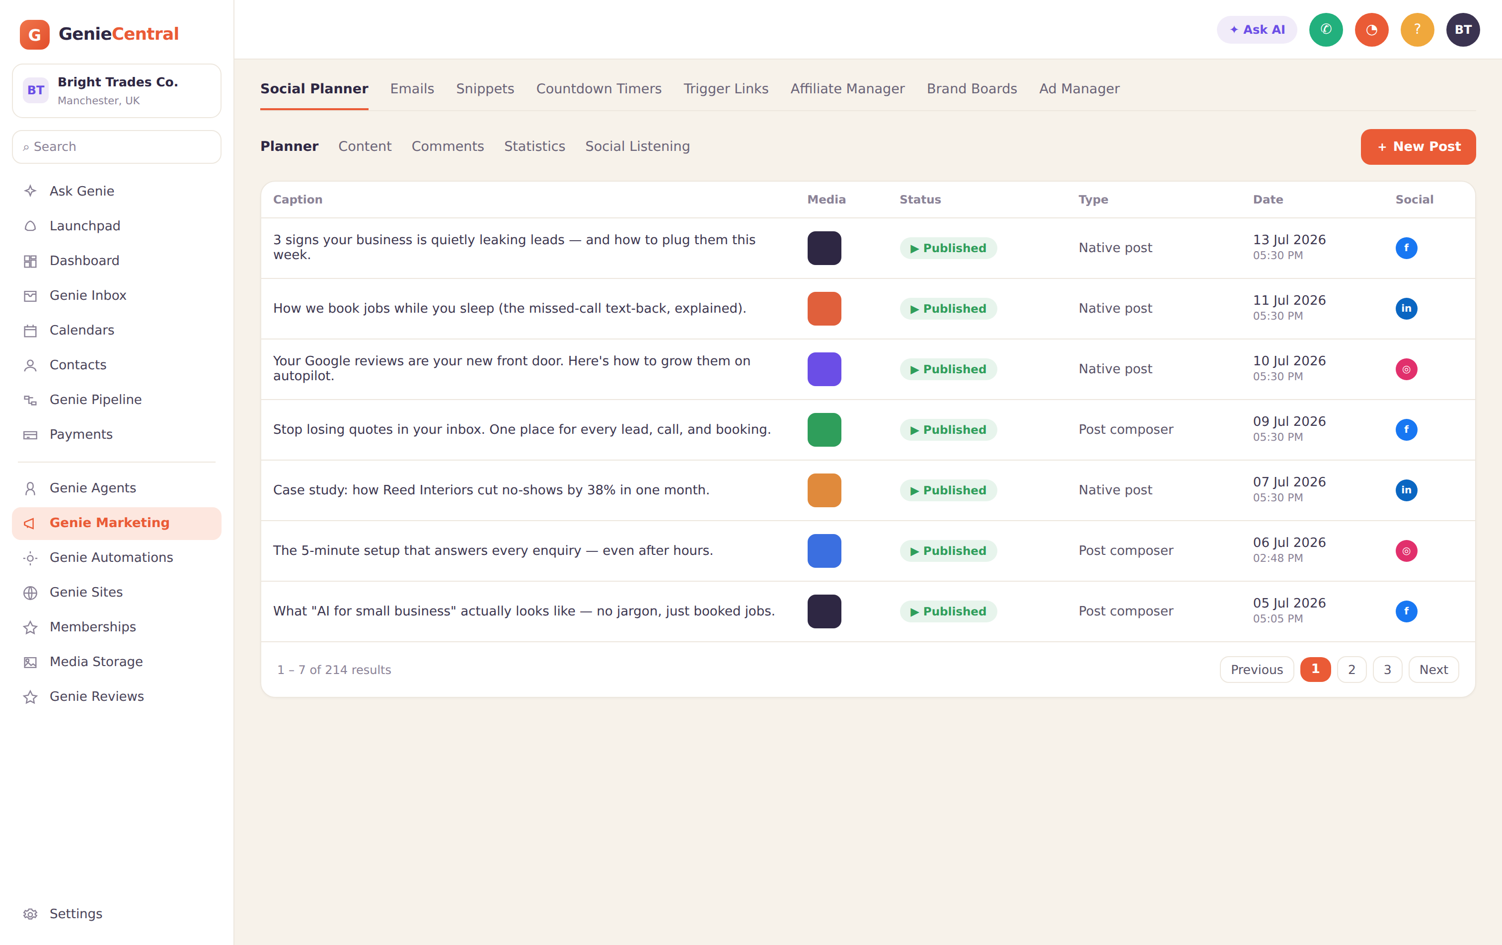Click the Ask AI button
1502x945 pixels.
point(1256,29)
